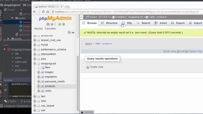Click Database shoppingcart breadcrumb link
This screenshot has height=114, width=203.
coord(129,17)
